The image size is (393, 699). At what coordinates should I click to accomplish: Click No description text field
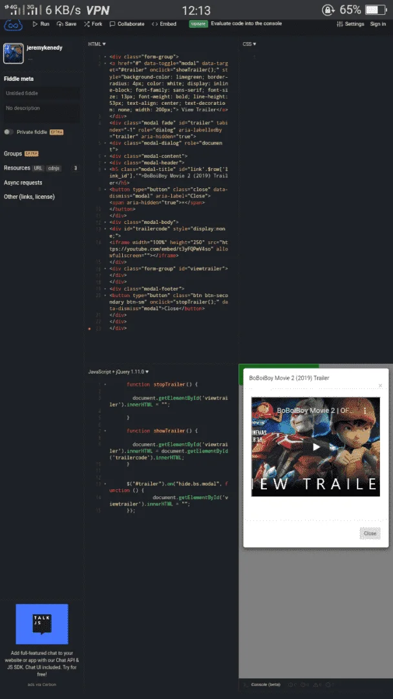coord(42,113)
